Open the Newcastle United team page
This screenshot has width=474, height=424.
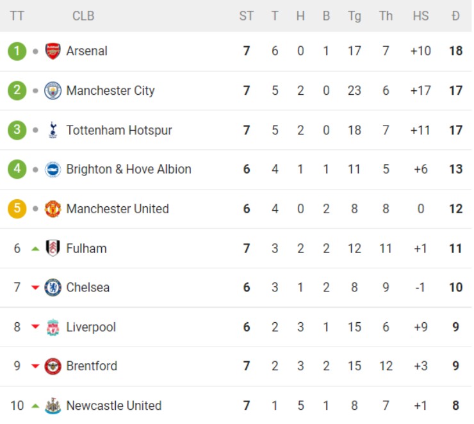point(114,406)
